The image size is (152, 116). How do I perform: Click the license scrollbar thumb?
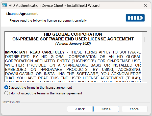[x=144, y=39]
